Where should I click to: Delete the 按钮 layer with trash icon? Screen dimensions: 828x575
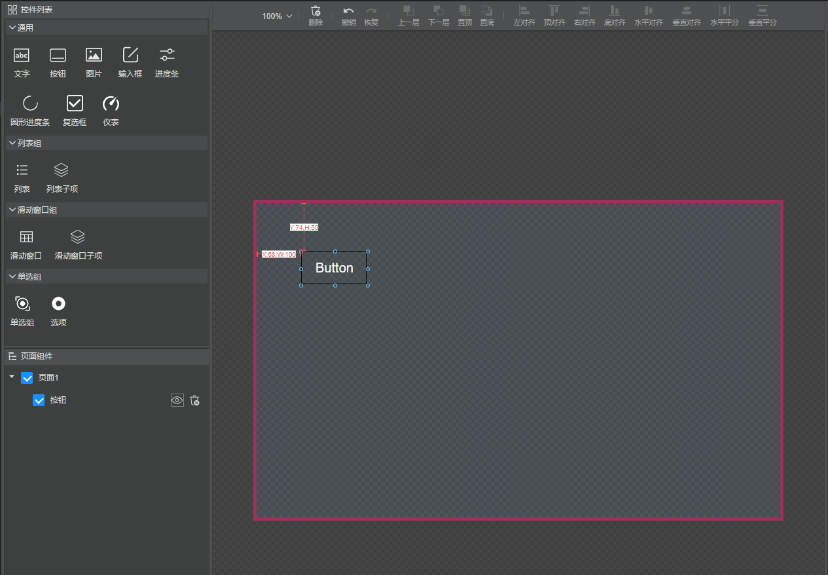click(x=194, y=400)
